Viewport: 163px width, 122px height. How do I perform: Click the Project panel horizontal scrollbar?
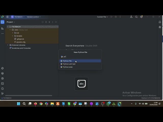click(x=29, y=96)
